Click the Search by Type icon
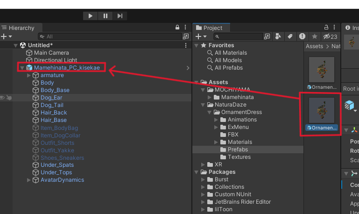Viewport: 359px width, 214px height. click(x=278, y=36)
